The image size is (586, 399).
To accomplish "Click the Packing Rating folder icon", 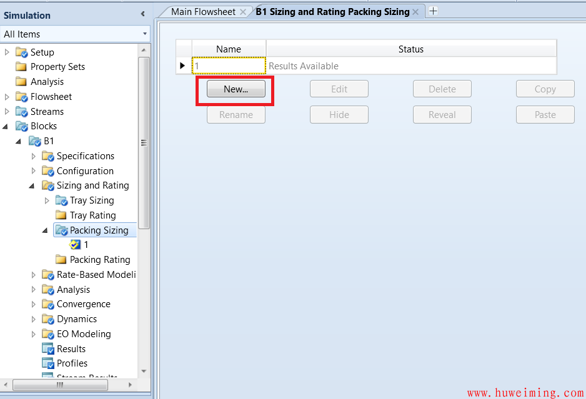I will [61, 260].
